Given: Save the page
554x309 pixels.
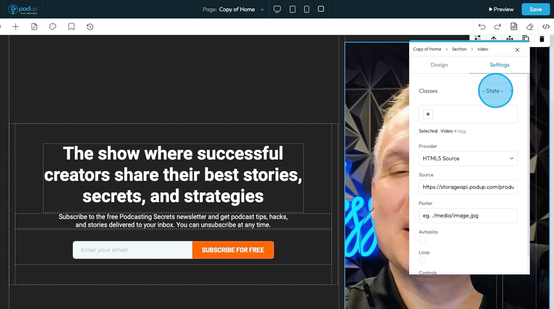Looking at the screenshot, I should 536,9.
